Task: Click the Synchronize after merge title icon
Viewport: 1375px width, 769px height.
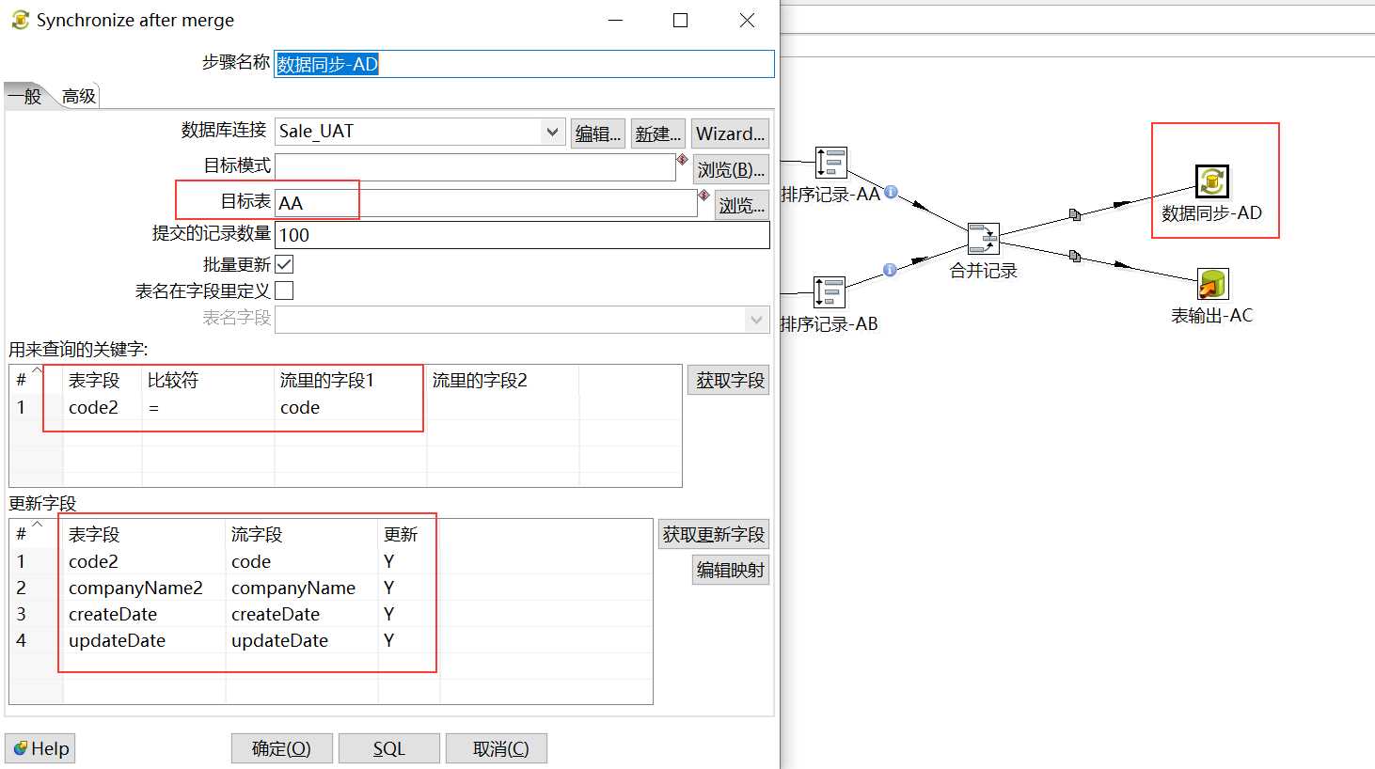Action: [x=20, y=20]
